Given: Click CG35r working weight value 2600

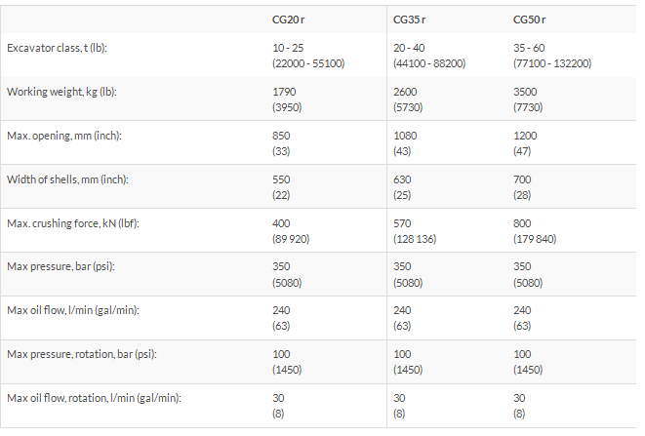Looking at the screenshot, I should pyautogui.click(x=404, y=92).
